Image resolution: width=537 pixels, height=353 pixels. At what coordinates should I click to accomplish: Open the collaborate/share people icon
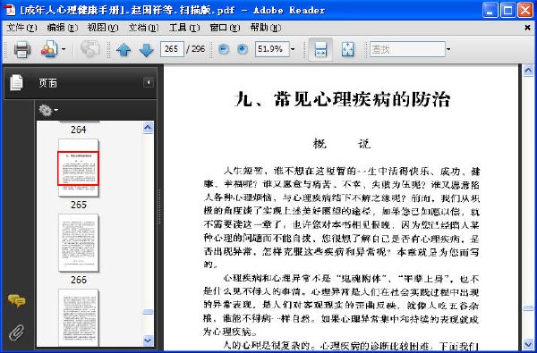tap(49, 49)
